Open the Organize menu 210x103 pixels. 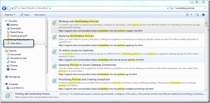[10, 15]
